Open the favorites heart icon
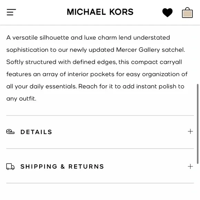Viewport: 200px width, 200px height. (167, 12)
